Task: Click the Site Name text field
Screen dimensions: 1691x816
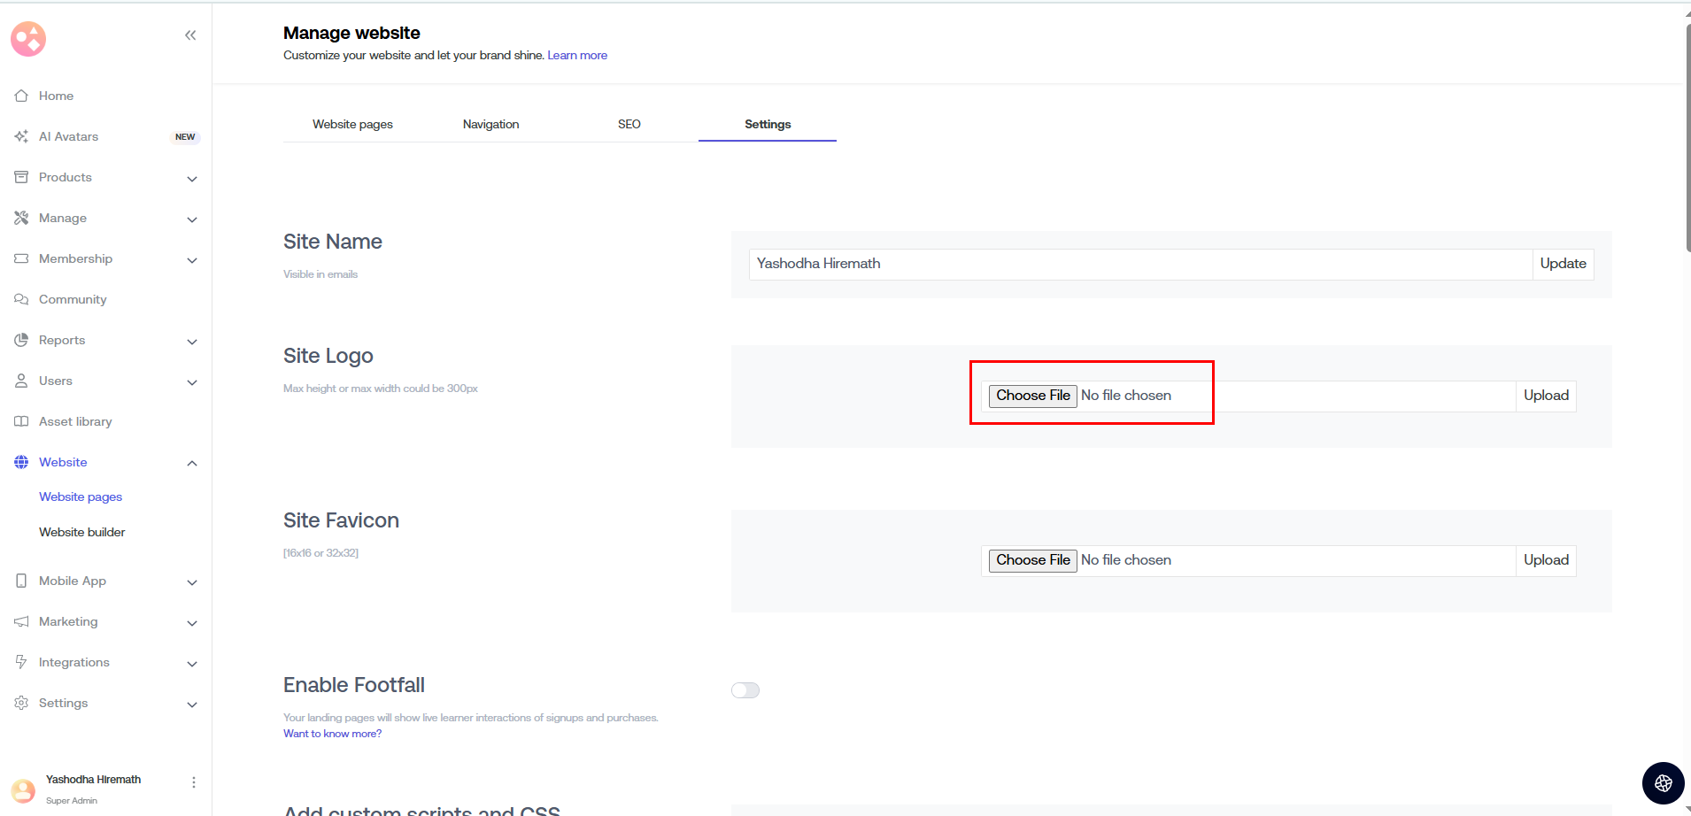Action: click(x=1139, y=264)
